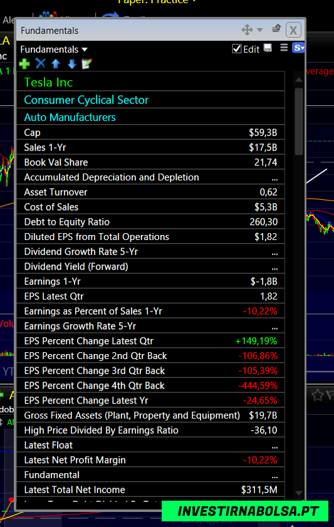Select EPS Percent Change 3rd Qtr Back
Viewport: 334px width, 527px height.
[x=150, y=370]
